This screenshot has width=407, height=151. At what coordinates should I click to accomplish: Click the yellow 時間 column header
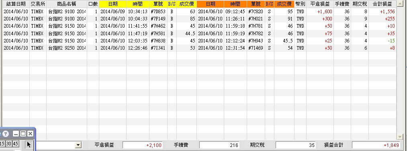coord(137,4)
